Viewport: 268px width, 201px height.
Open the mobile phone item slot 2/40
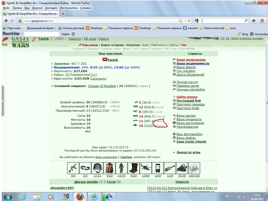(x=158, y=168)
